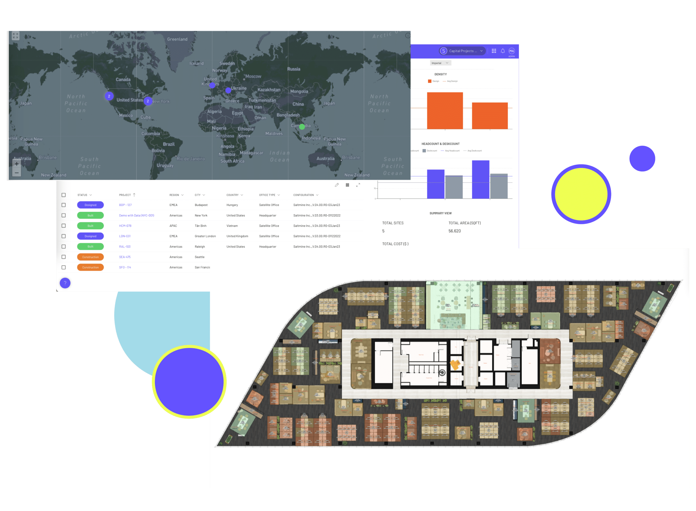Click the edit pencil icon on floor plan
This screenshot has width=696, height=511.
pos(335,186)
